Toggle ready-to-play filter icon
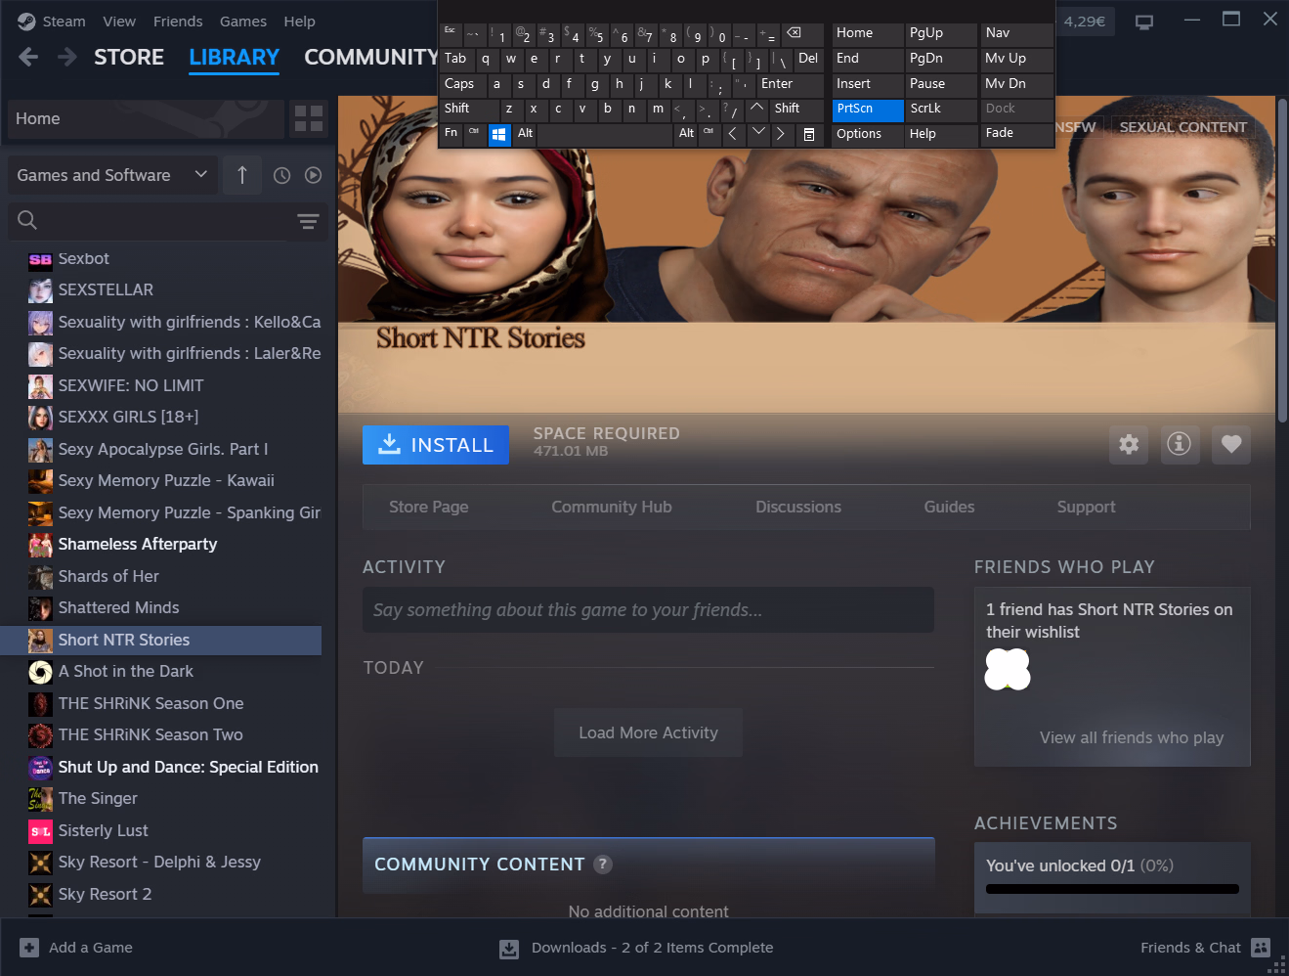The width and height of the screenshot is (1289, 976). coord(313,175)
